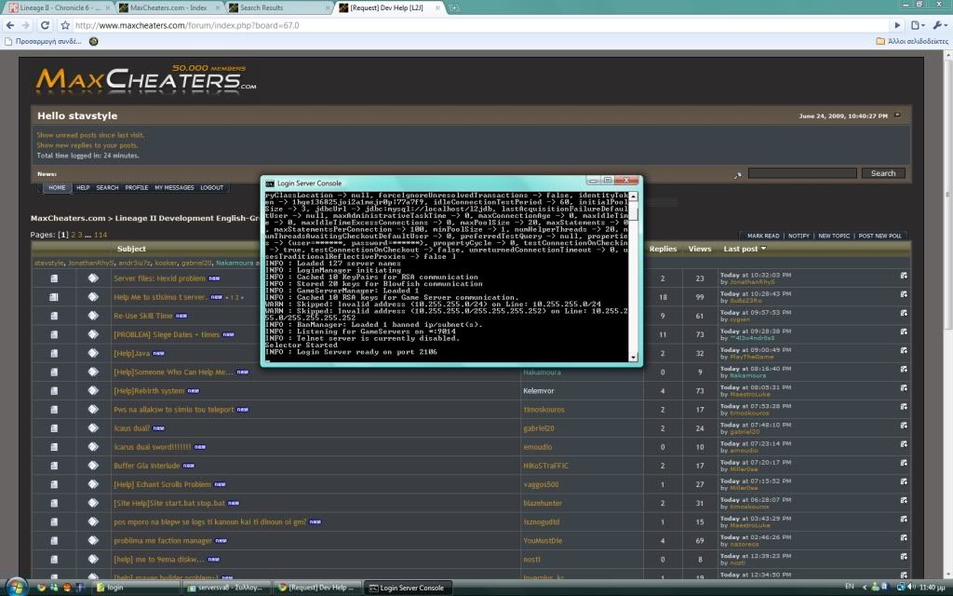This screenshot has width=953, height=596.
Task: Open the 'Re-Use Skill Time' topic
Action: [x=142, y=316]
